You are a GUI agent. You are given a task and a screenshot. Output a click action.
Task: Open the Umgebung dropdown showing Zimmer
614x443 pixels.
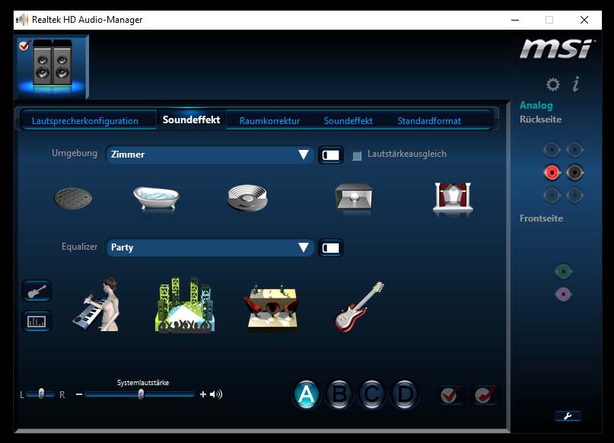209,155
